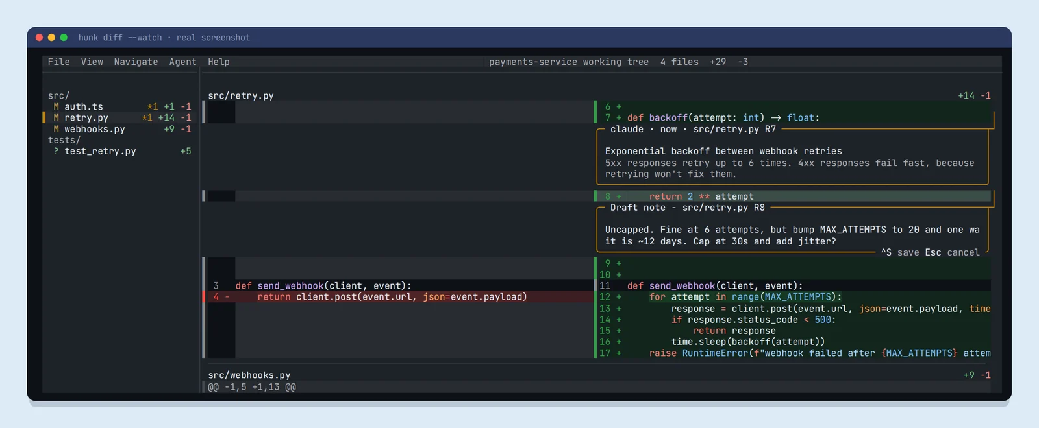Click the +14 -1 stats on the retry.py header
The height and width of the screenshot is (428, 1039).
(974, 95)
